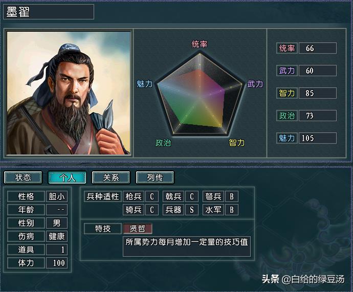Screen dimensions: 353x292
Task: Click the 墨翟 name title field
Action: pos(49,12)
